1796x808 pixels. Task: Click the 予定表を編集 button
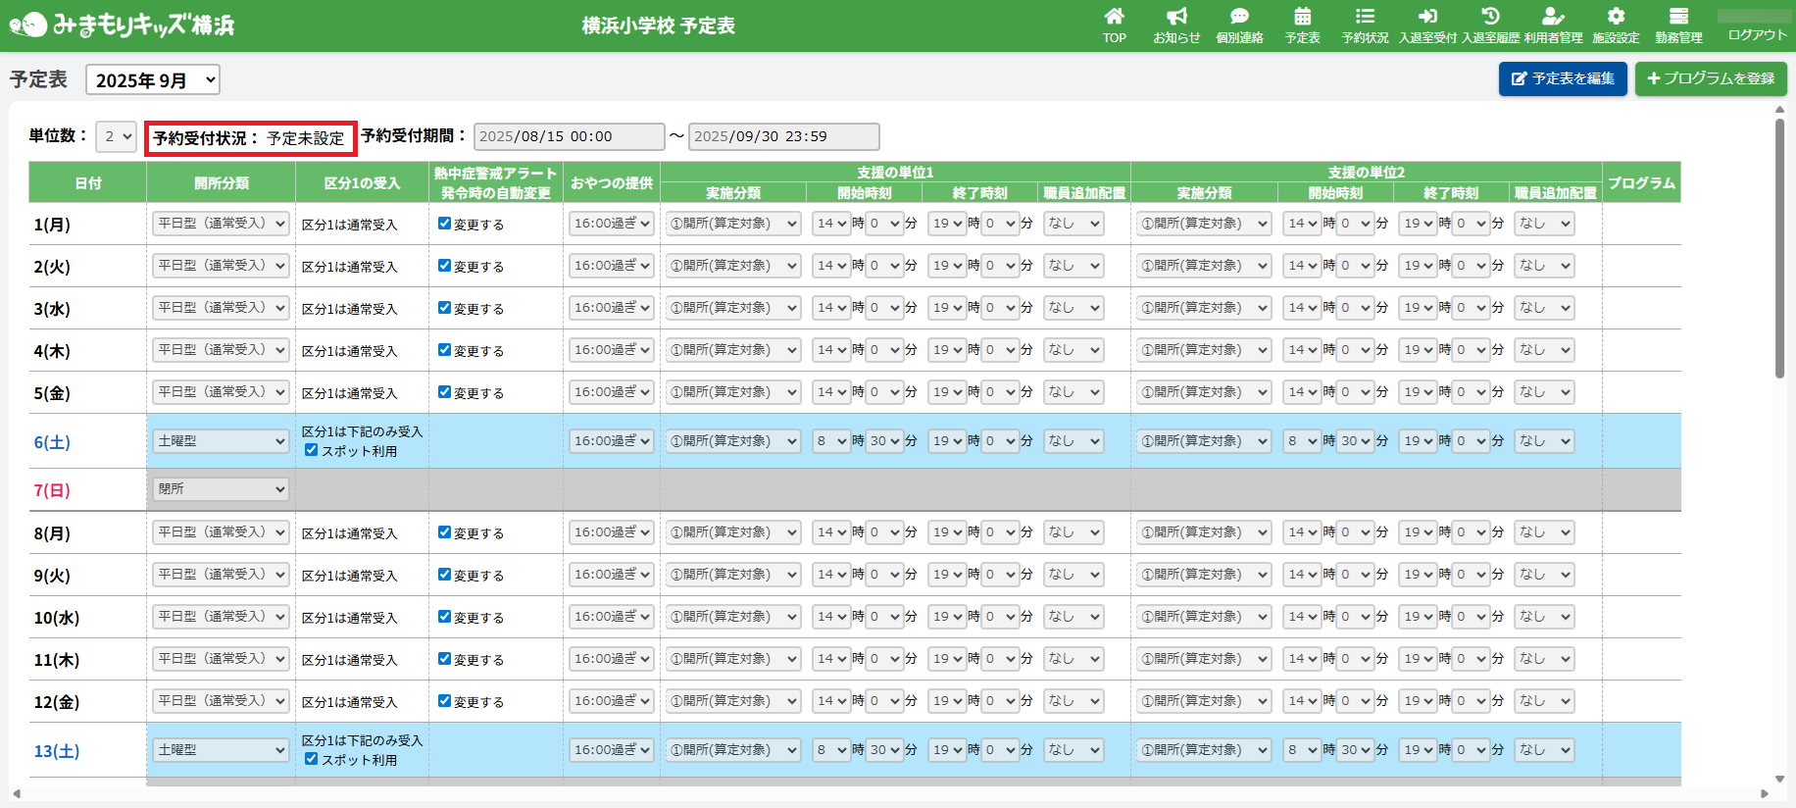tap(1563, 78)
